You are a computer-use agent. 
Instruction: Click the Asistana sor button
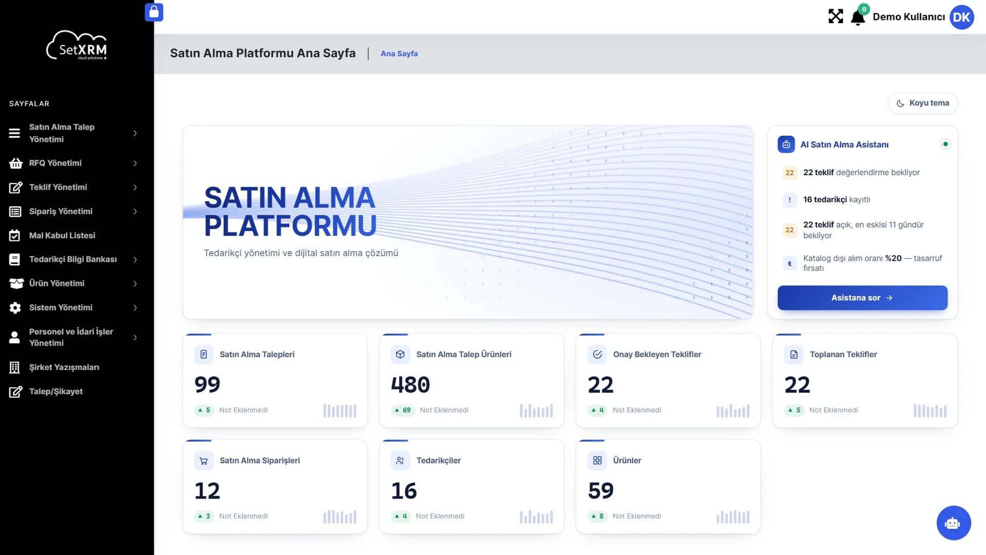tap(862, 298)
